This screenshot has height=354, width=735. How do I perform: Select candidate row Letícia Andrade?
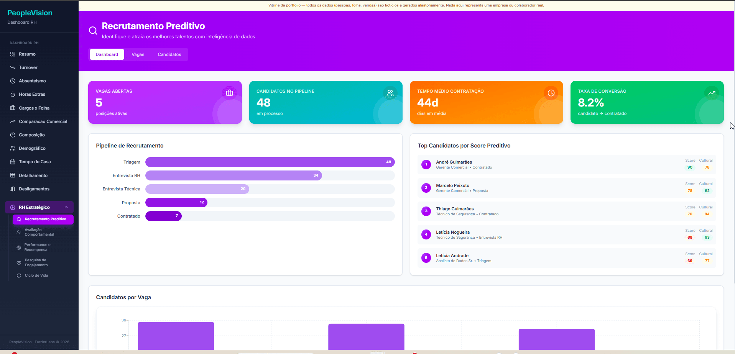[566, 258]
